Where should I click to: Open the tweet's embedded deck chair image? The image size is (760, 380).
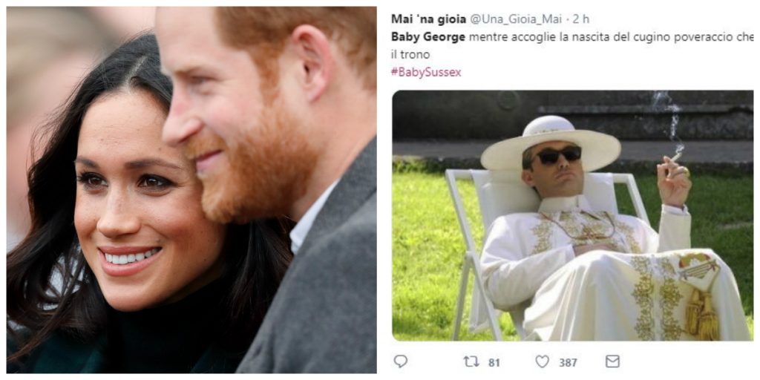pyautogui.click(x=571, y=215)
